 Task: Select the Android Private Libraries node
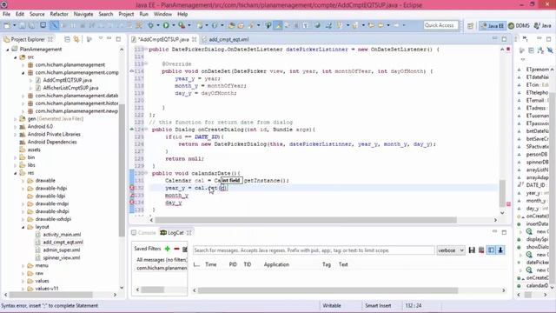click(x=54, y=134)
